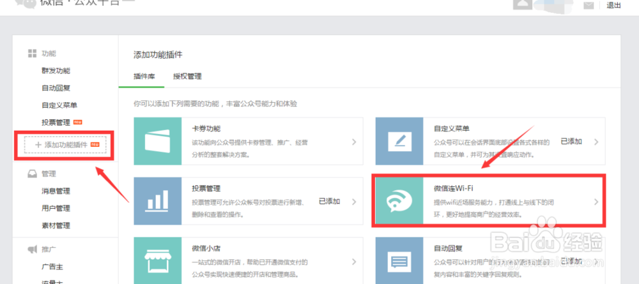Click the 微信小店 storefront icon
The height and width of the screenshot is (284, 639).
[x=157, y=260]
